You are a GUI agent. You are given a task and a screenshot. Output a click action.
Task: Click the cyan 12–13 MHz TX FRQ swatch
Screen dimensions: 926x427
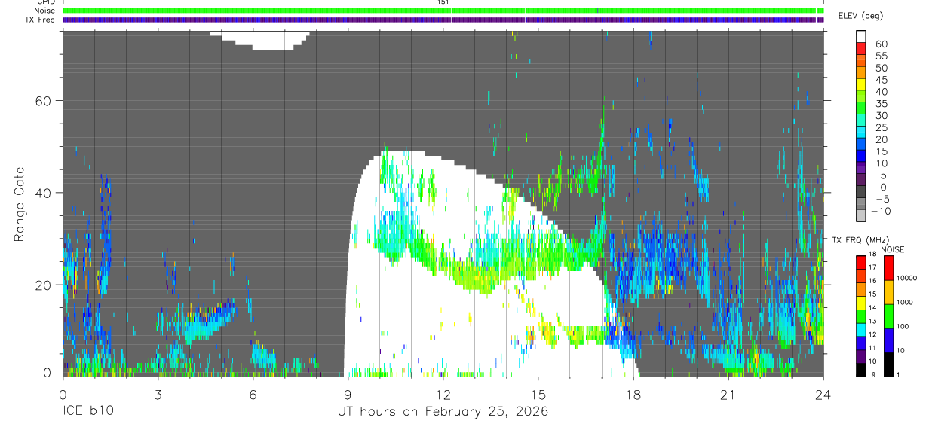(861, 330)
